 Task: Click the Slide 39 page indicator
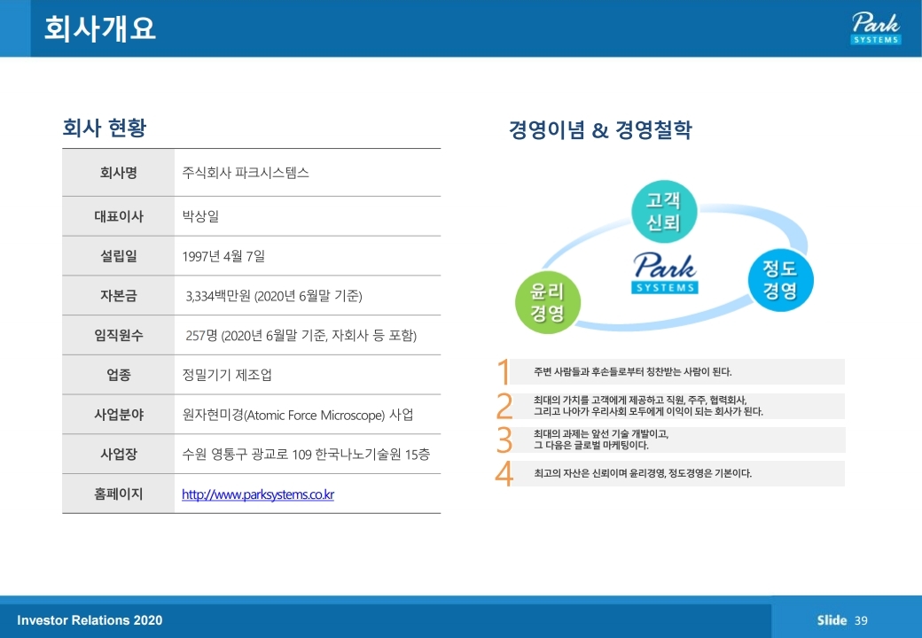click(x=842, y=620)
